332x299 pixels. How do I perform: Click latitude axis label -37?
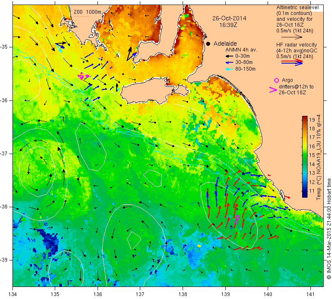click(4, 153)
